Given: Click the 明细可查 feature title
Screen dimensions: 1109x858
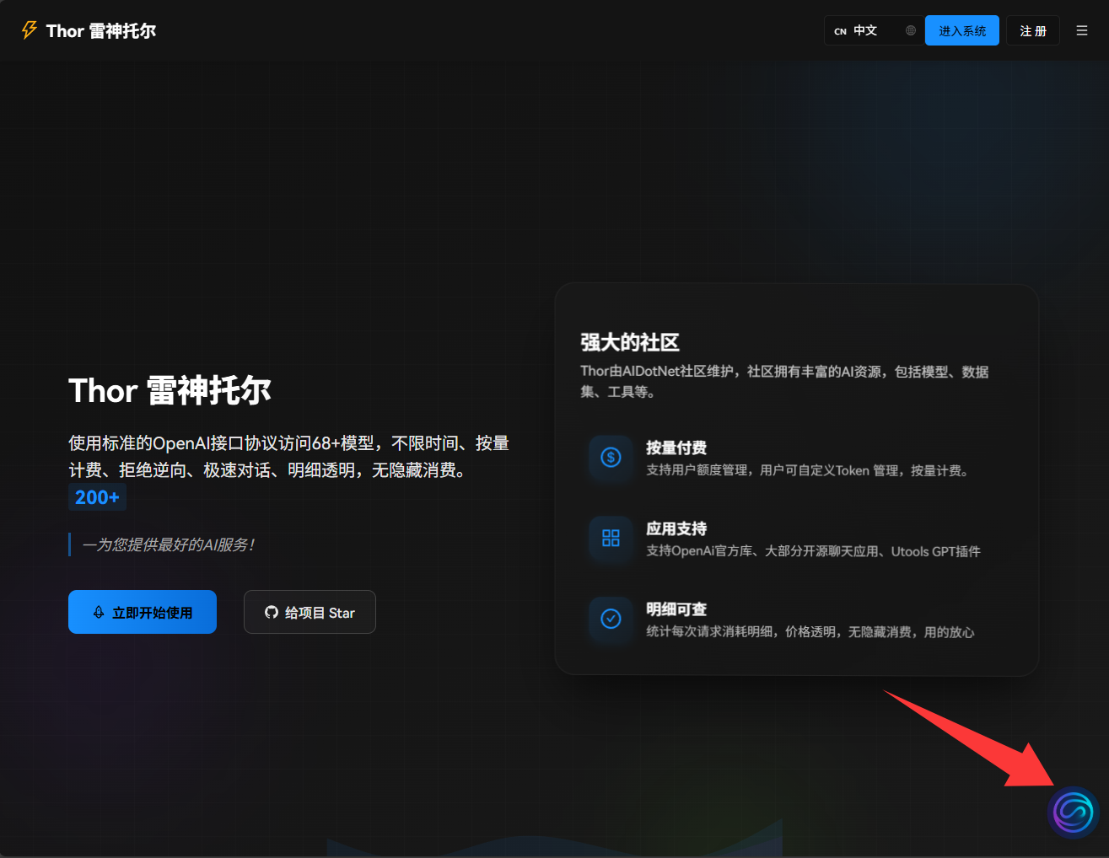Looking at the screenshot, I should [x=676, y=609].
